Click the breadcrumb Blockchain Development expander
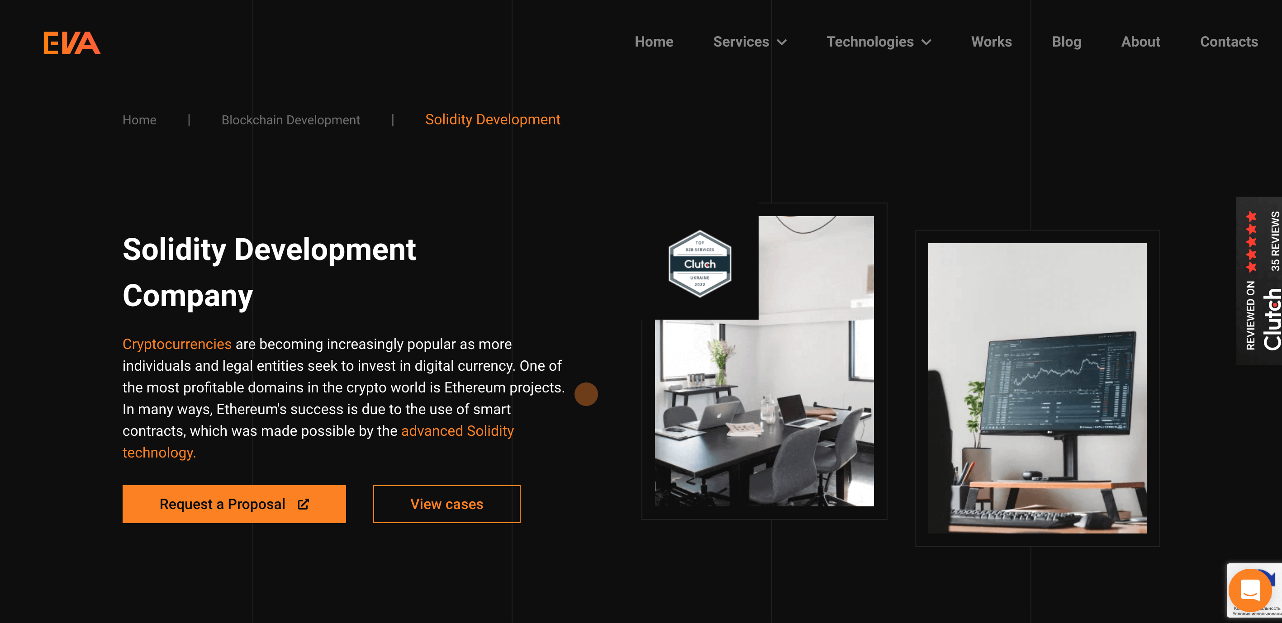The image size is (1282, 623). [290, 120]
